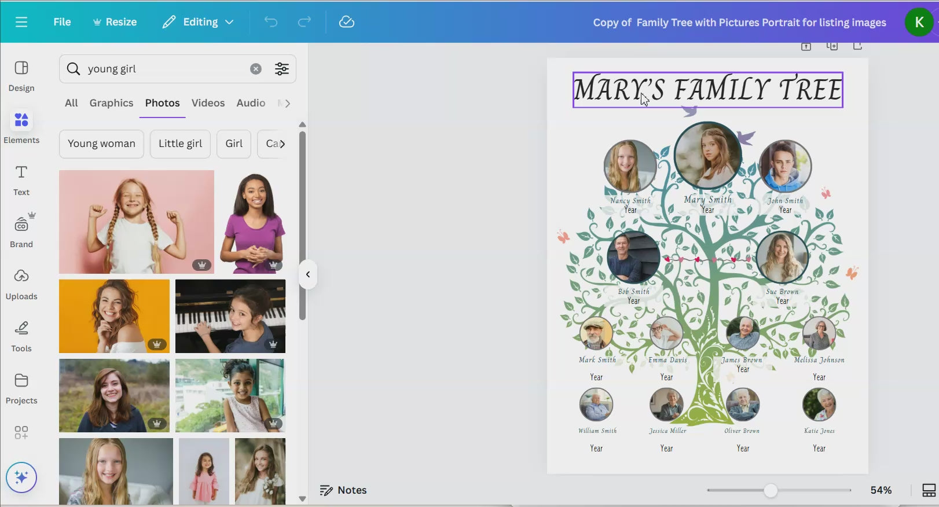Screen dimensions: 939x507
Task: Click the undo arrow icon
Action: tap(270, 22)
